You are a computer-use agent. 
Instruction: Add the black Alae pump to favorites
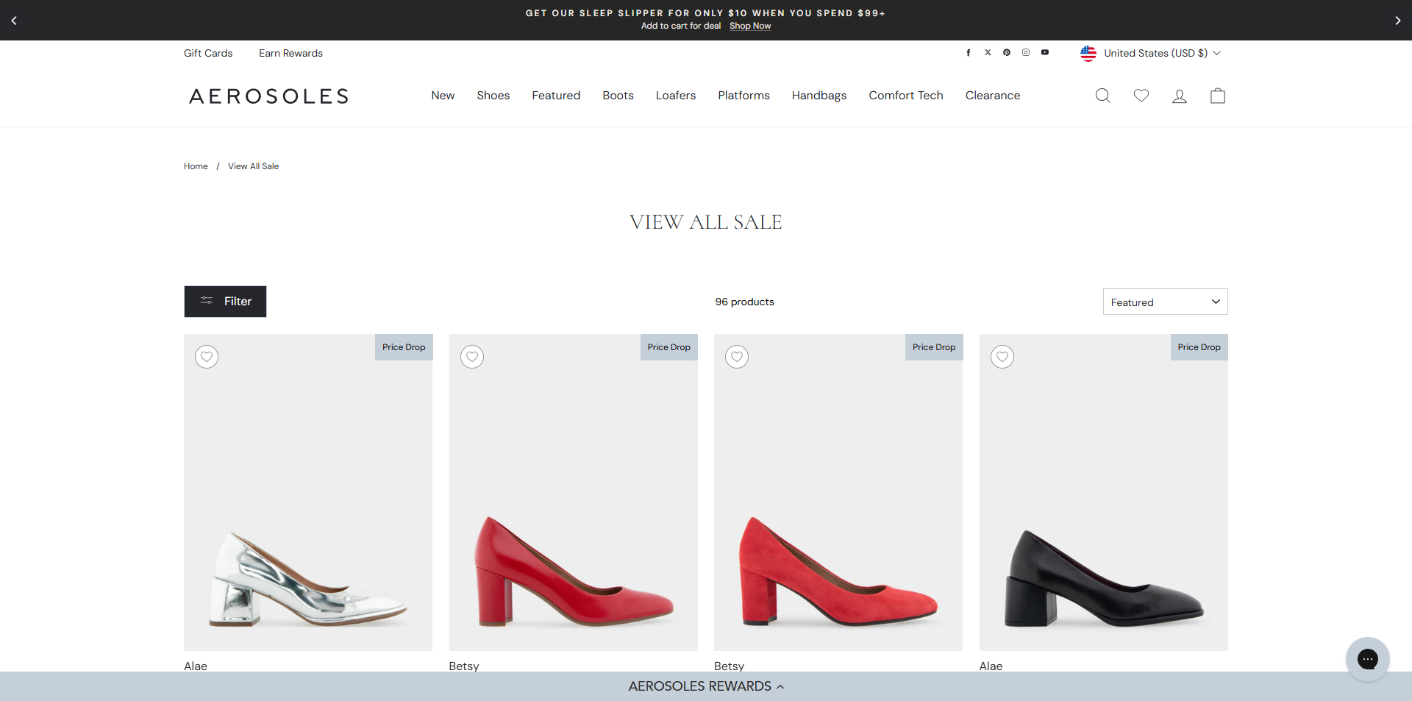click(1002, 357)
